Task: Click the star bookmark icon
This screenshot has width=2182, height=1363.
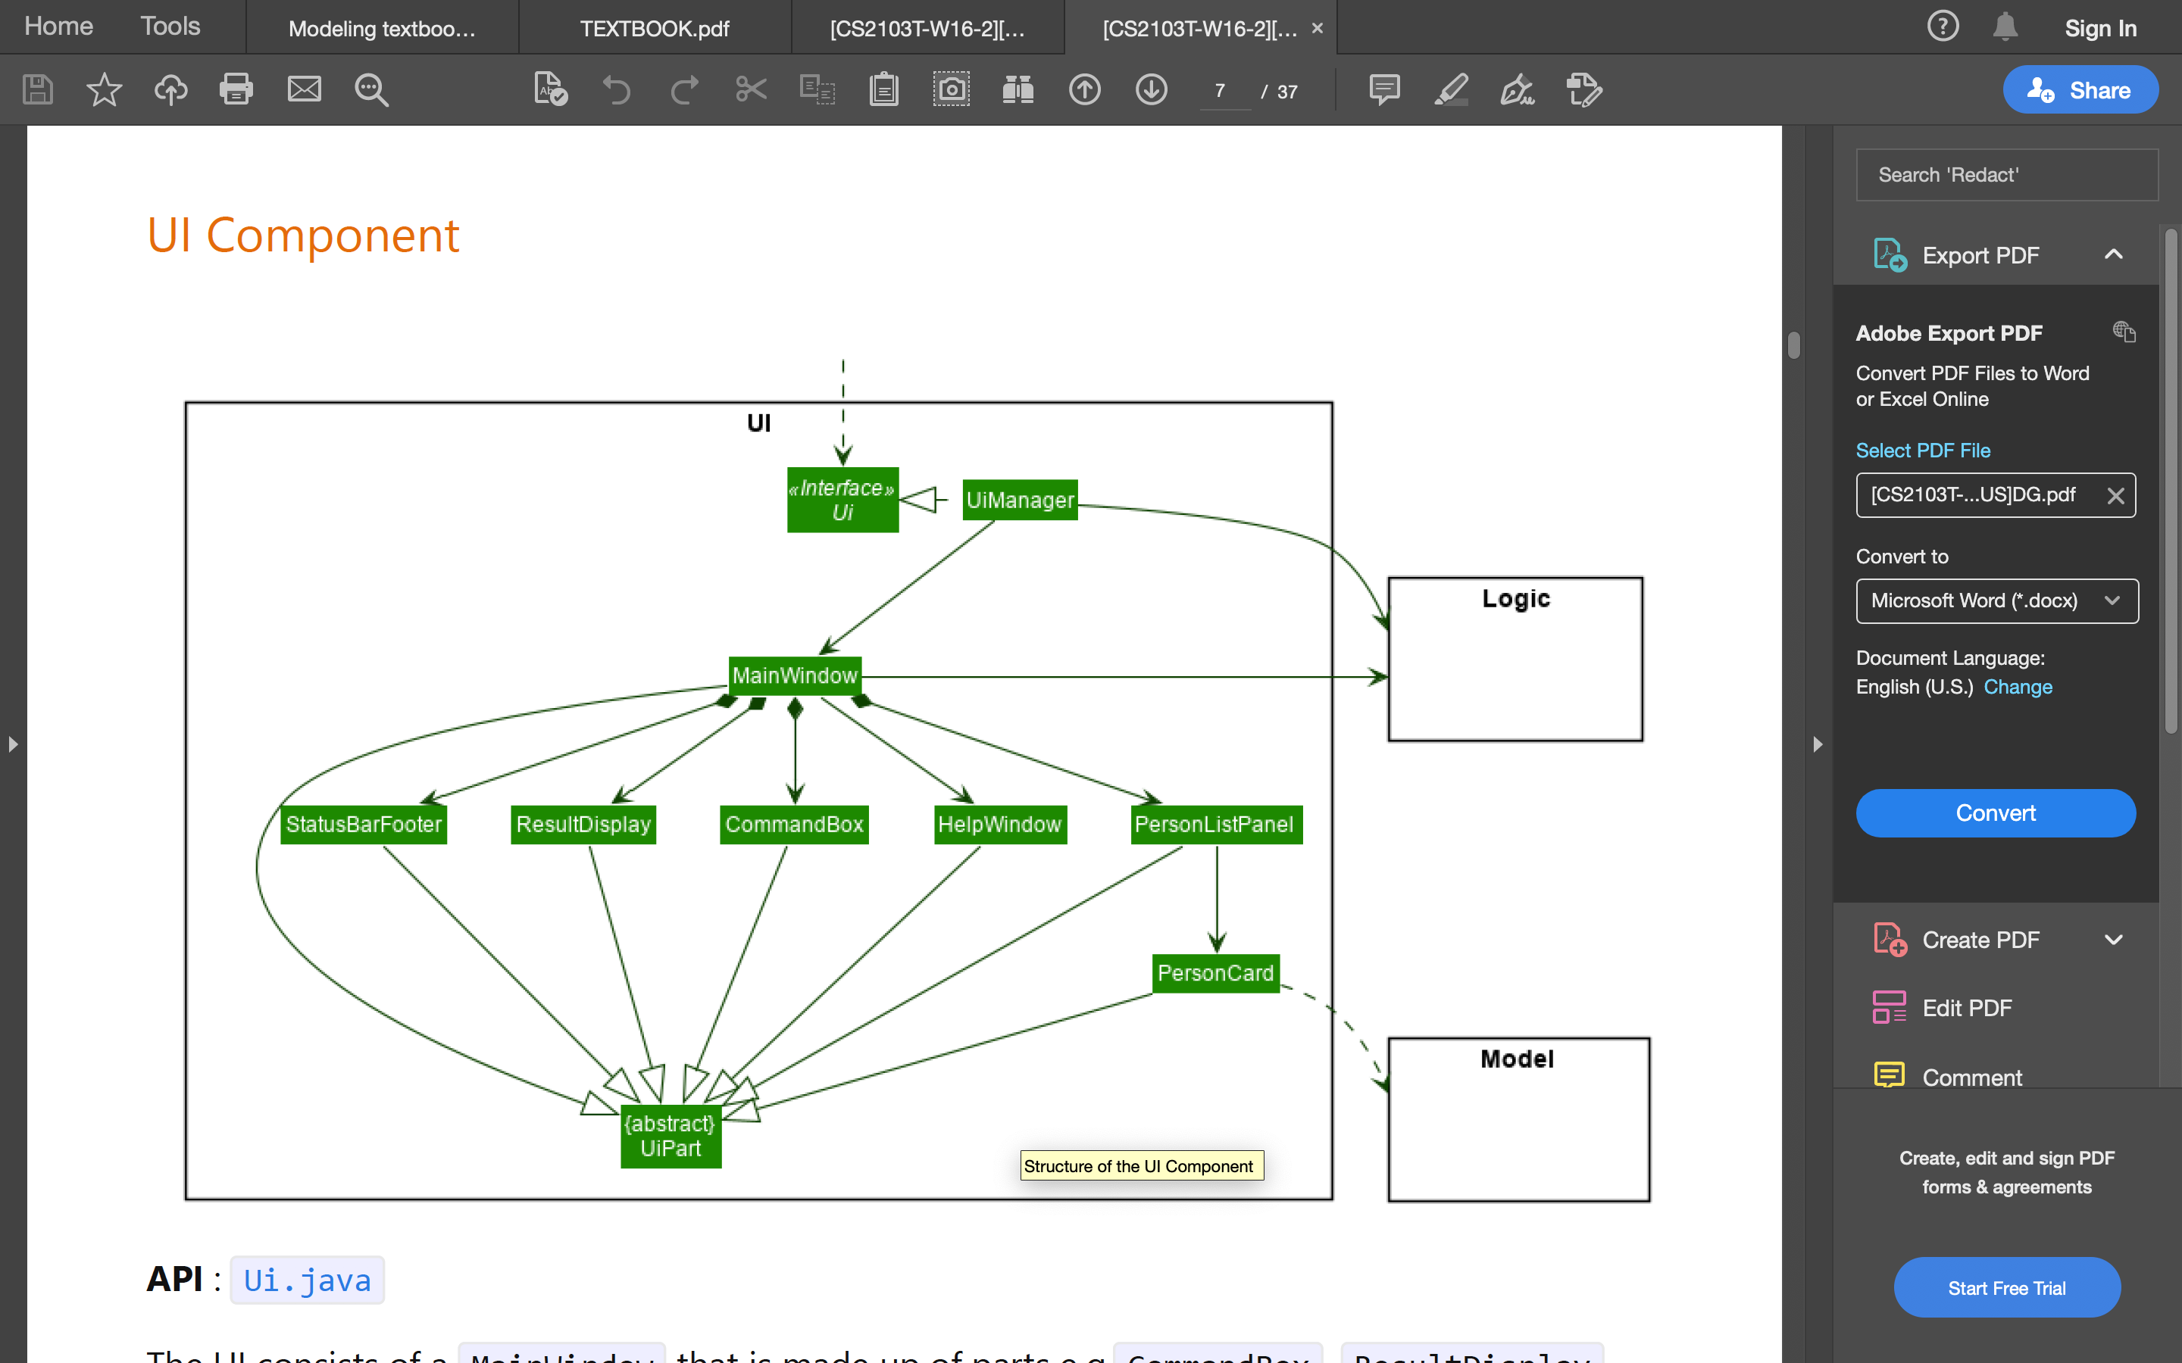Action: pyautogui.click(x=104, y=89)
